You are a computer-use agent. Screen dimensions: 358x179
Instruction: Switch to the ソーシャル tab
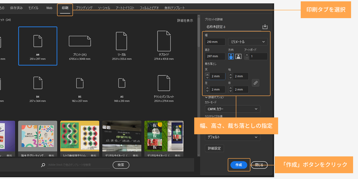(104, 8)
